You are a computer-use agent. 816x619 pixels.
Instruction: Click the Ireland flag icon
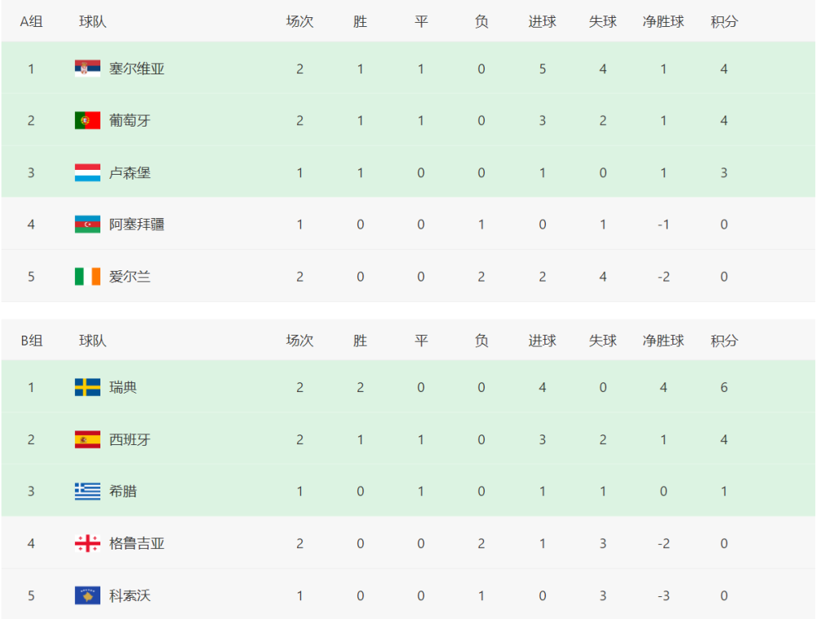[x=87, y=277]
